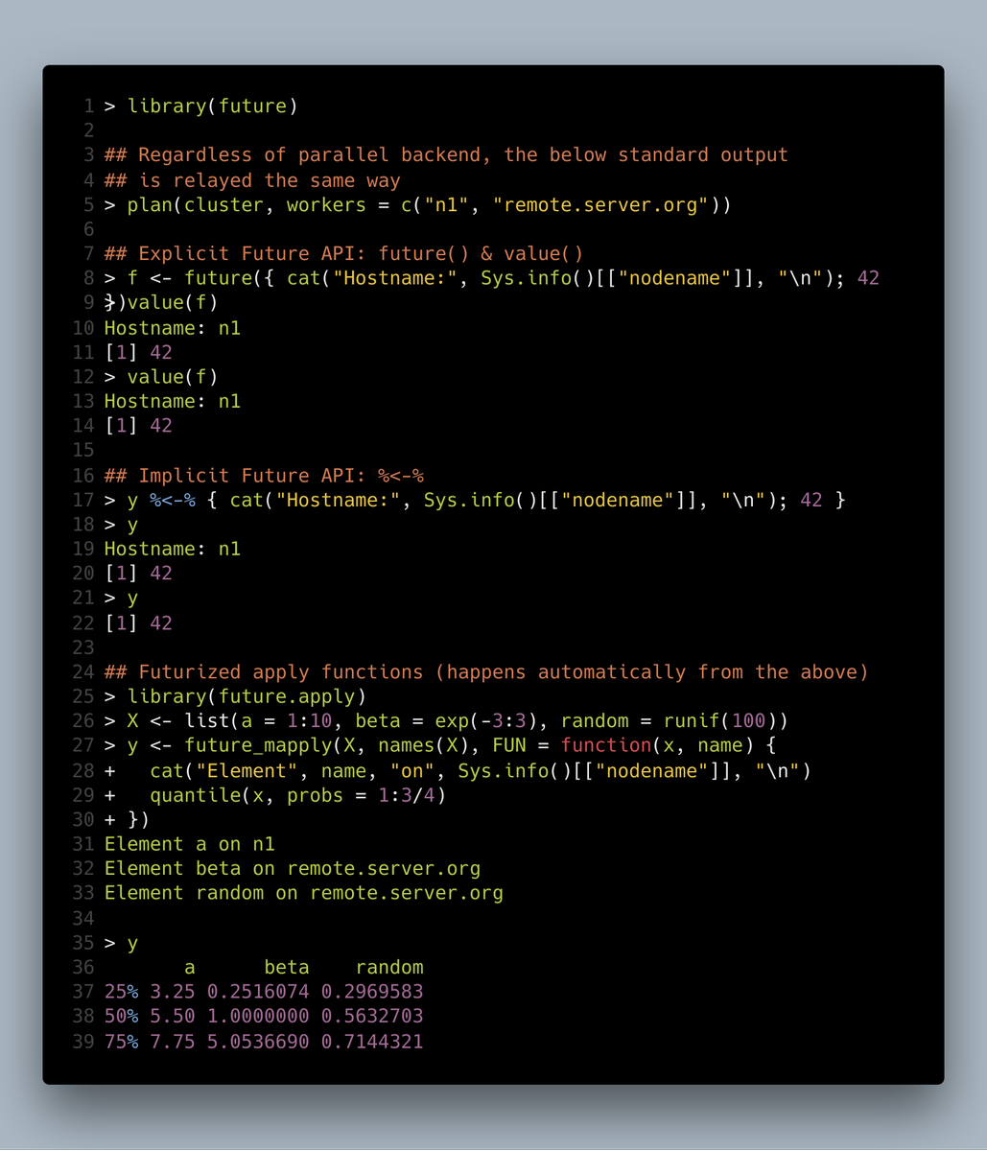987x1151 pixels.
Task: Click the 'function' keyword on line 27
Action: (606, 745)
